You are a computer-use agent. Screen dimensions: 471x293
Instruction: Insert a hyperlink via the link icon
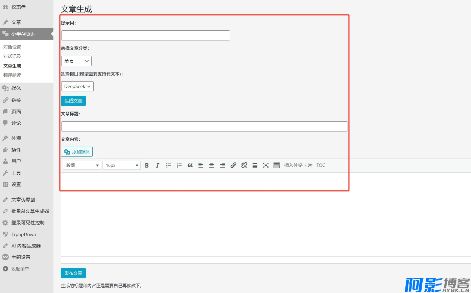tap(233, 165)
